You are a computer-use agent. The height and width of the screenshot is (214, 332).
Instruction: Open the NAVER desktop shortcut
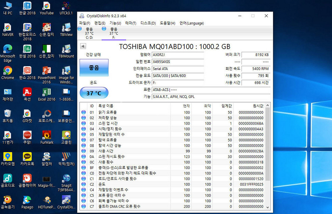pyautogui.click(x=8, y=30)
